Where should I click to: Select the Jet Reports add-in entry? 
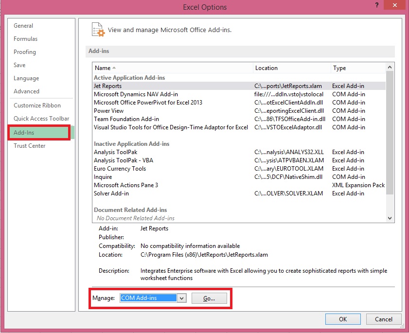[x=146, y=86]
